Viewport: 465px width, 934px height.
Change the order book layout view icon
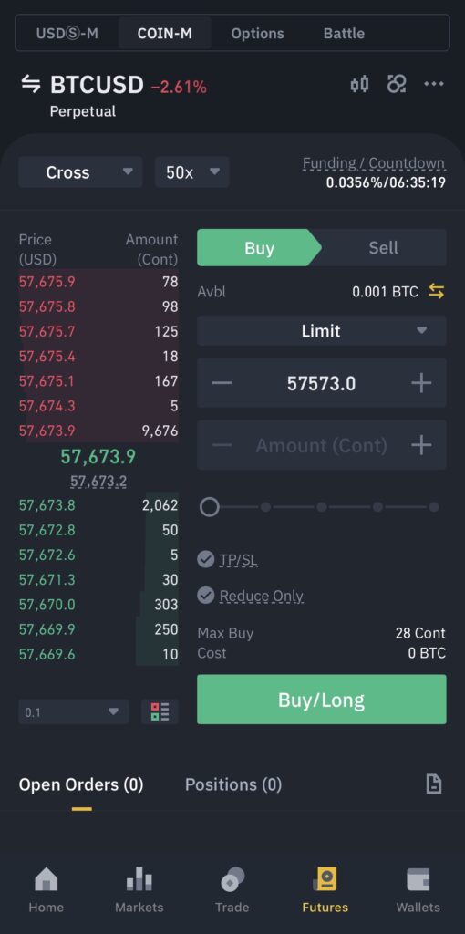tap(160, 711)
